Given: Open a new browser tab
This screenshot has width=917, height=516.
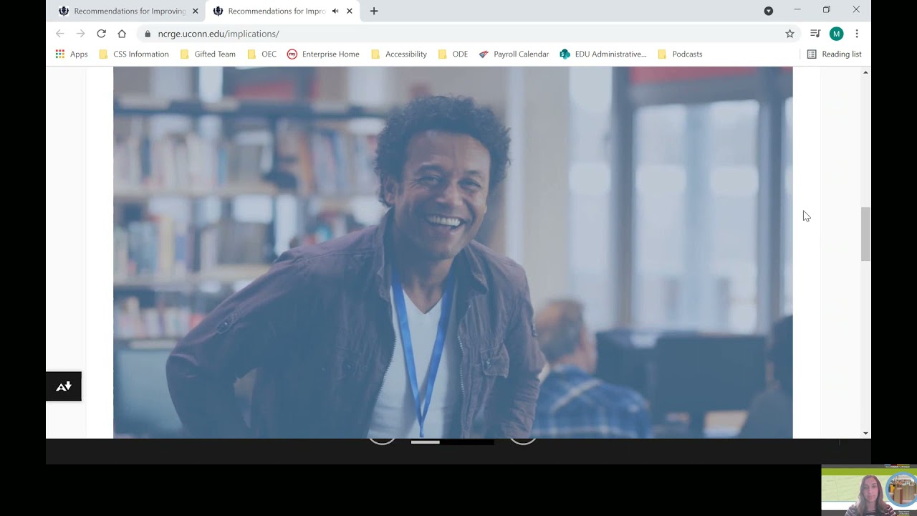Looking at the screenshot, I should pos(374,11).
